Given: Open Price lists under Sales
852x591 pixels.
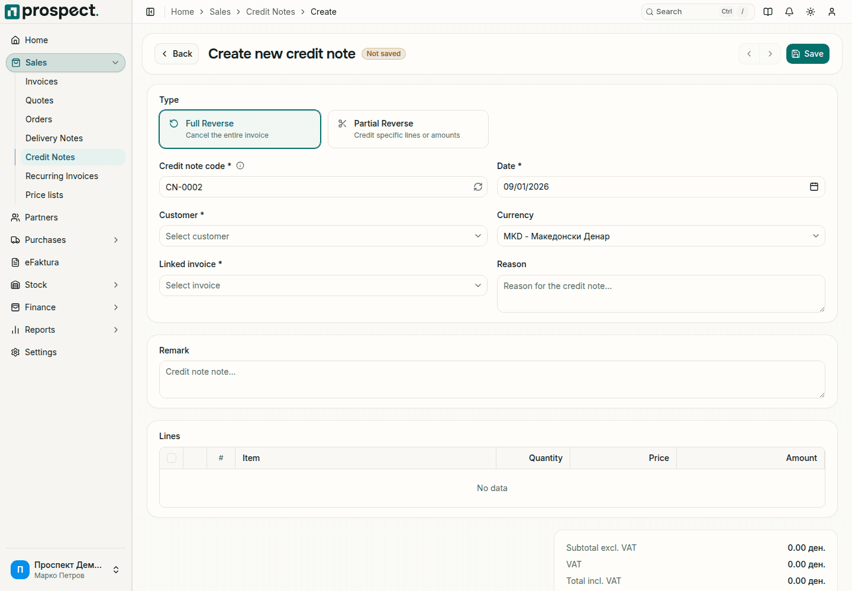Looking at the screenshot, I should coord(73,195).
